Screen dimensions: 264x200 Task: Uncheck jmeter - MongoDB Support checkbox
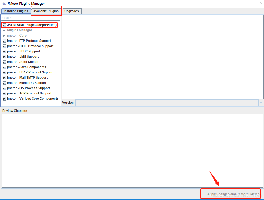(4, 83)
